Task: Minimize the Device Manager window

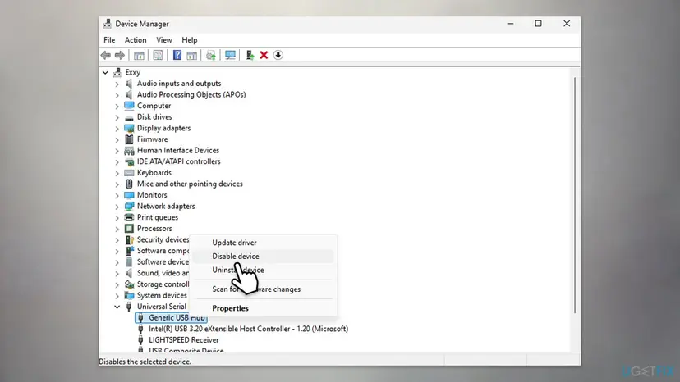Action: (x=511, y=24)
